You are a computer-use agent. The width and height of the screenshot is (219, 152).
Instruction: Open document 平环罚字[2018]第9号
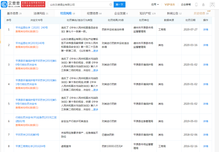[x=27, y=135]
